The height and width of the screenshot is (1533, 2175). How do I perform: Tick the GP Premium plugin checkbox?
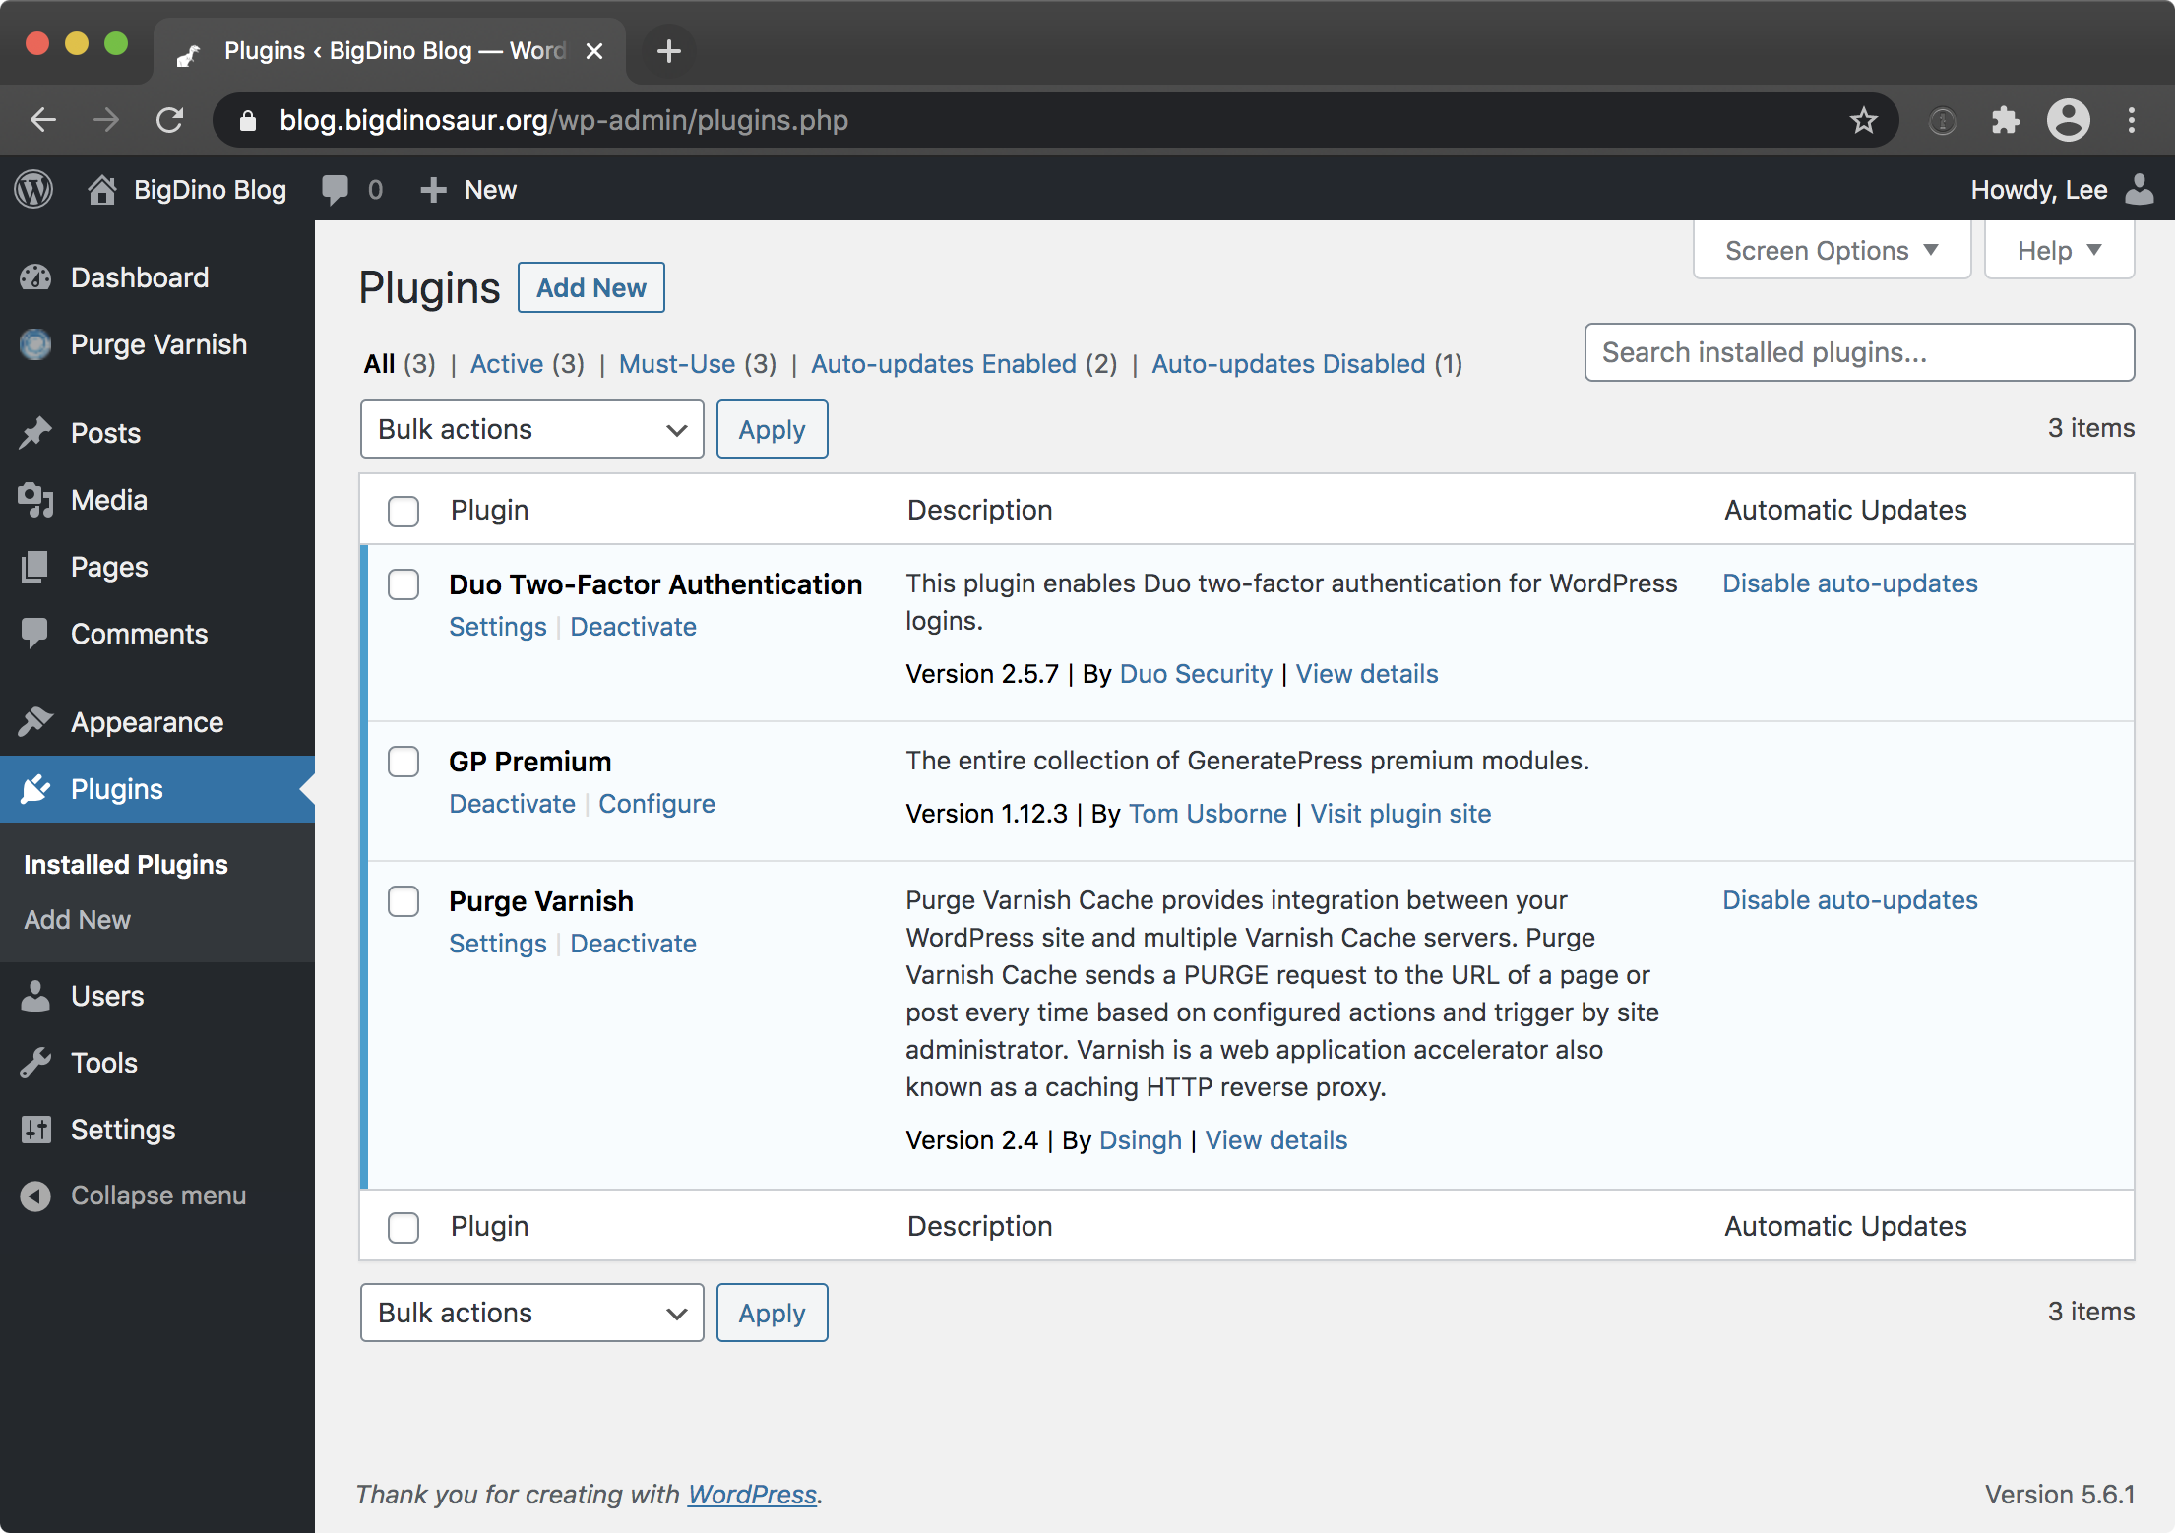[404, 762]
